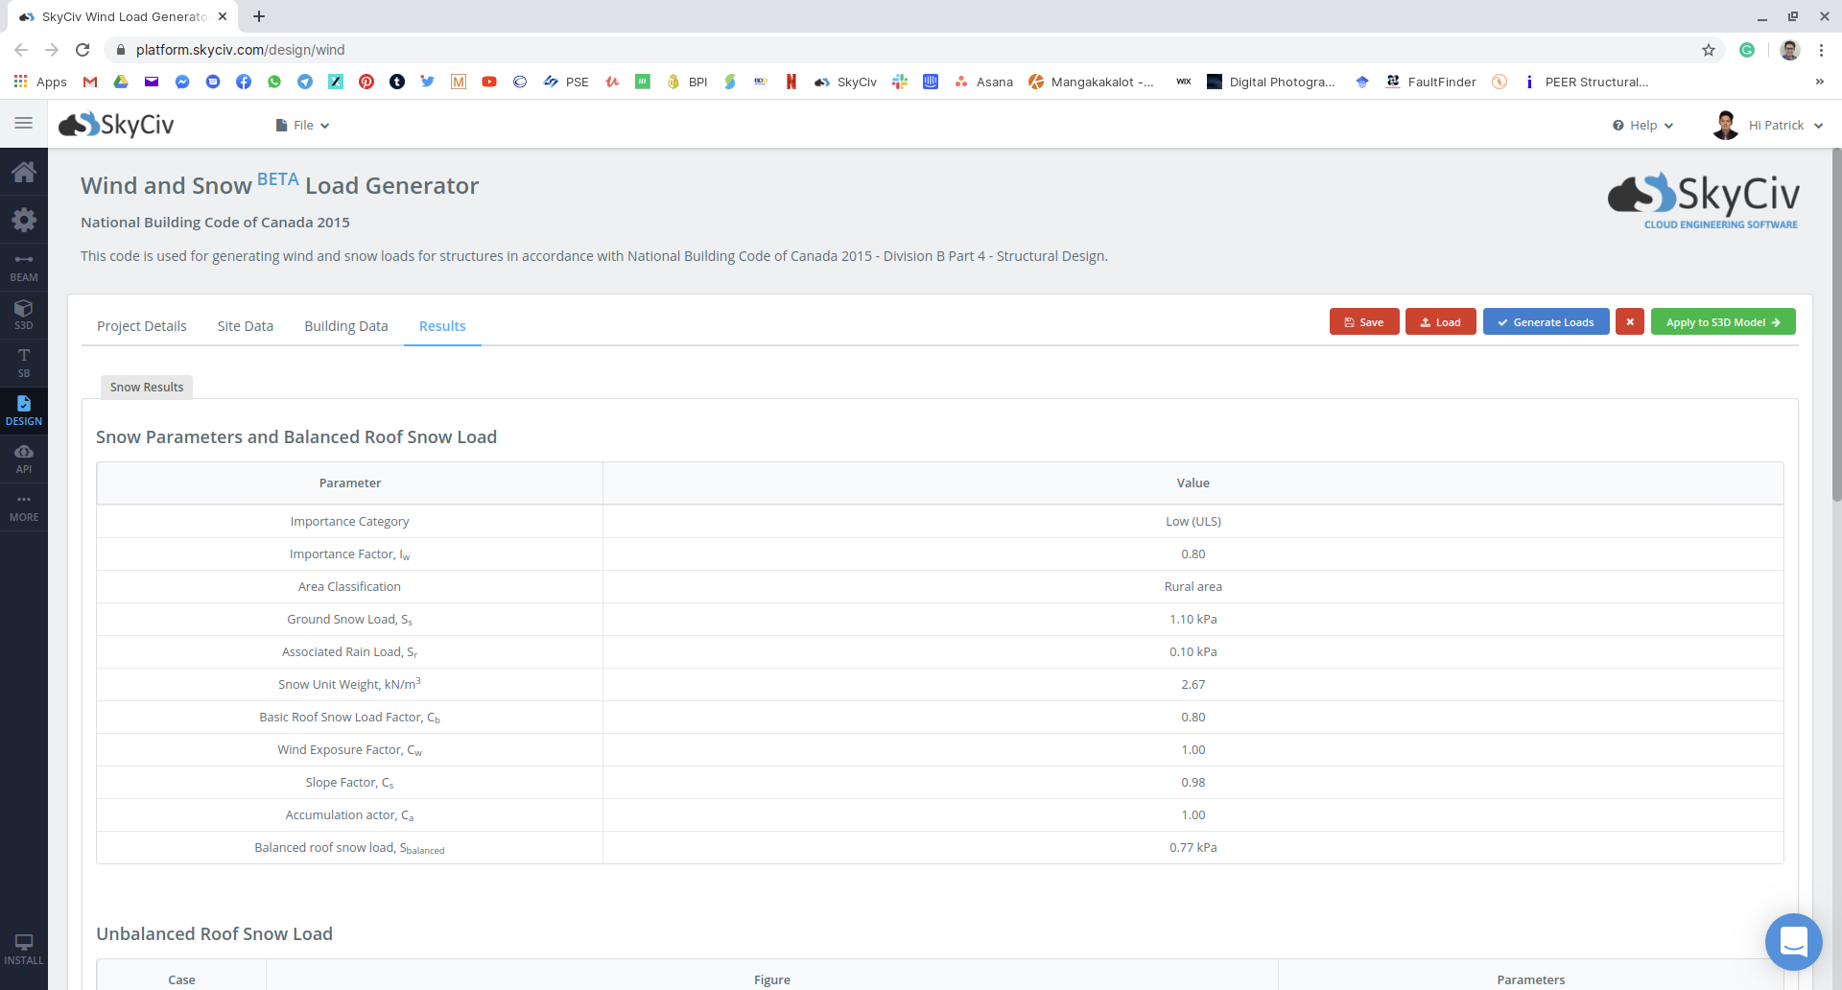Click the Load button
The width and height of the screenshot is (1842, 990).
(1441, 322)
